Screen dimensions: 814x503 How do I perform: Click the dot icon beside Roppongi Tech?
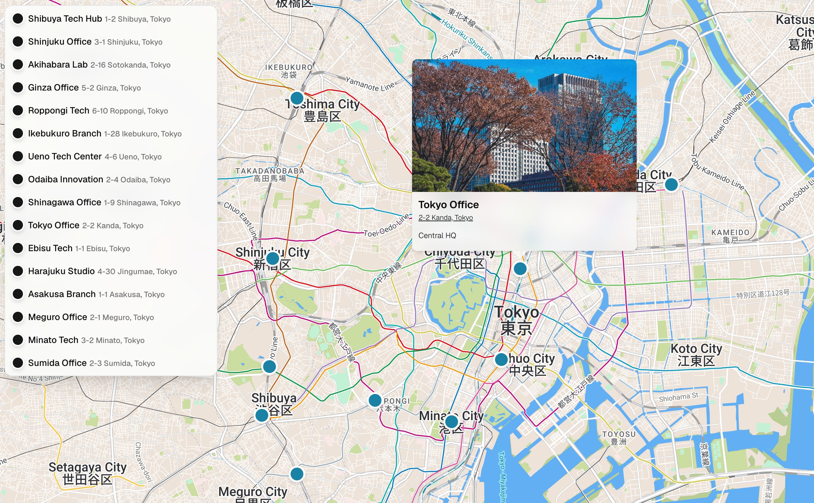click(x=18, y=110)
